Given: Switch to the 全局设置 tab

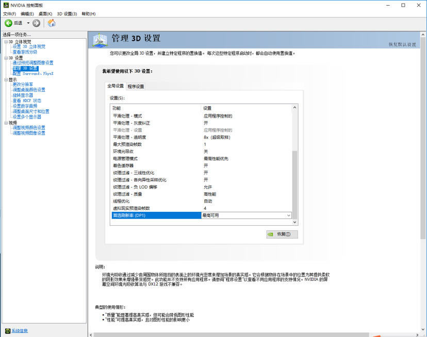Looking at the screenshot, I should (116, 86).
